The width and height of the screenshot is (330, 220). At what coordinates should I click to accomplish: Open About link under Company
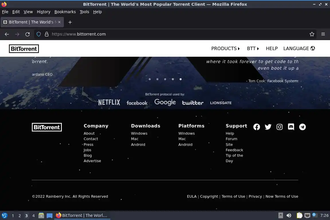(x=89, y=133)
